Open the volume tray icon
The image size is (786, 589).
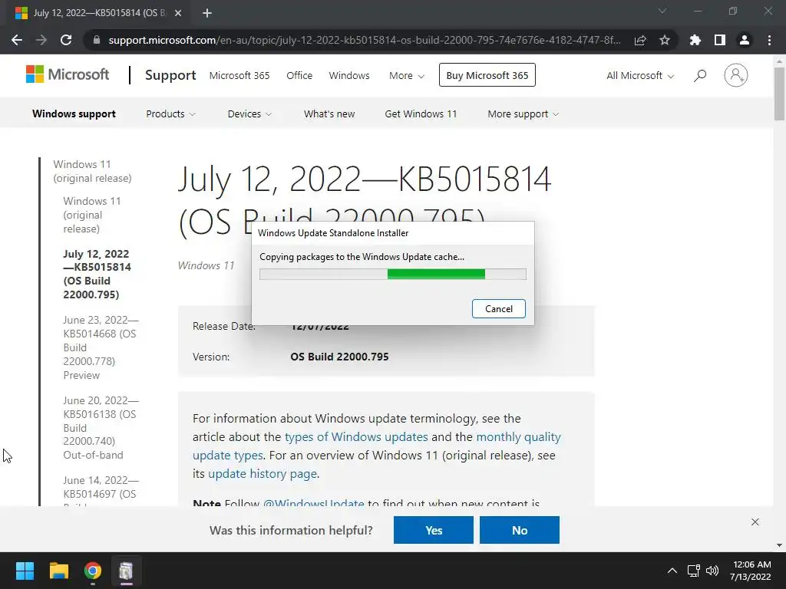pos(712,571)
